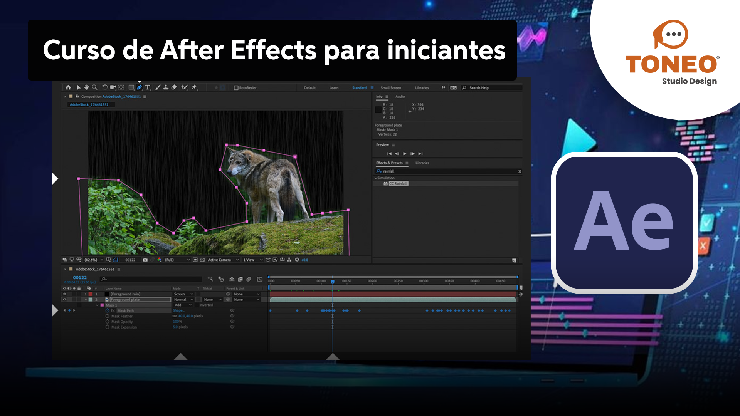Select the Brush tool
The height and width of the screenshot is (416, 740).
pyautogui.click(x=158, y=87)
